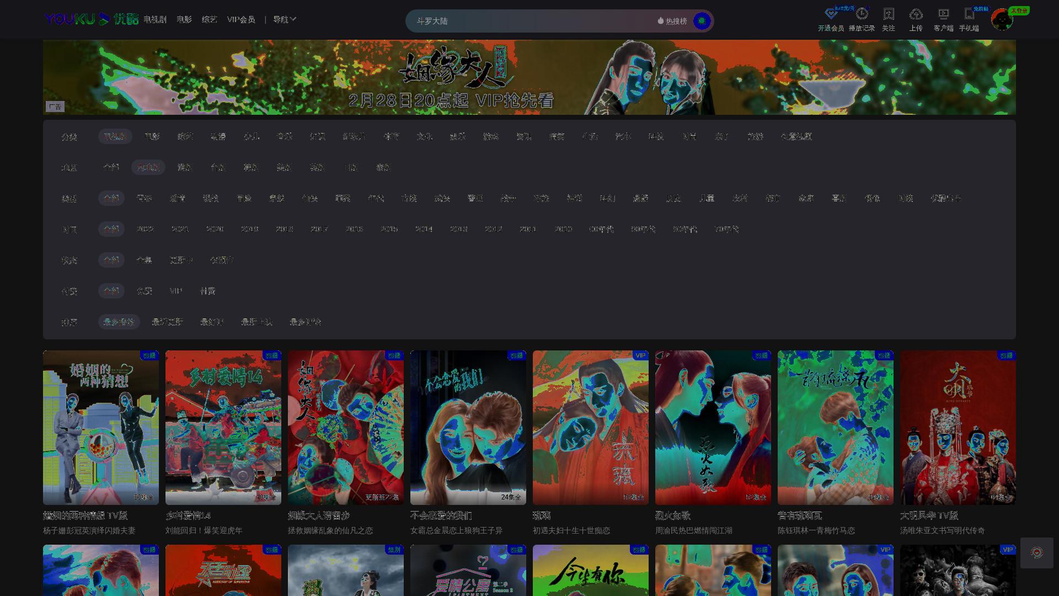Click '汤唯朱亚文书写明代传奇' subtitle text

(943, 530)
